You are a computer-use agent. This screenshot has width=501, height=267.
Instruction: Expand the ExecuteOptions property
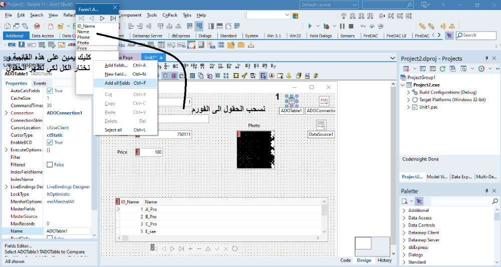(7, 150)
